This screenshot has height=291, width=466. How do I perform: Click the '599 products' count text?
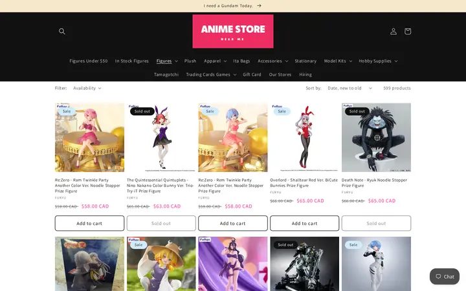coord(397,88)
